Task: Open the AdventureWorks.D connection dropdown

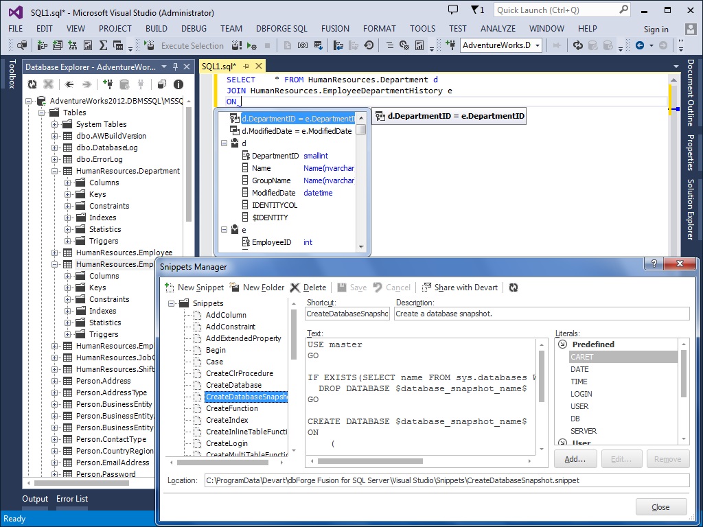Action: click(x=537, y=45)
